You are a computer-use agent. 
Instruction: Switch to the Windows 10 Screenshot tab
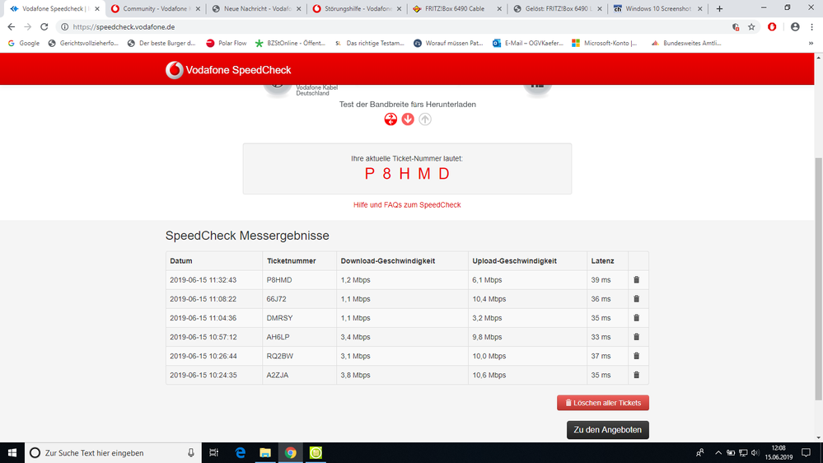[658, 8]
